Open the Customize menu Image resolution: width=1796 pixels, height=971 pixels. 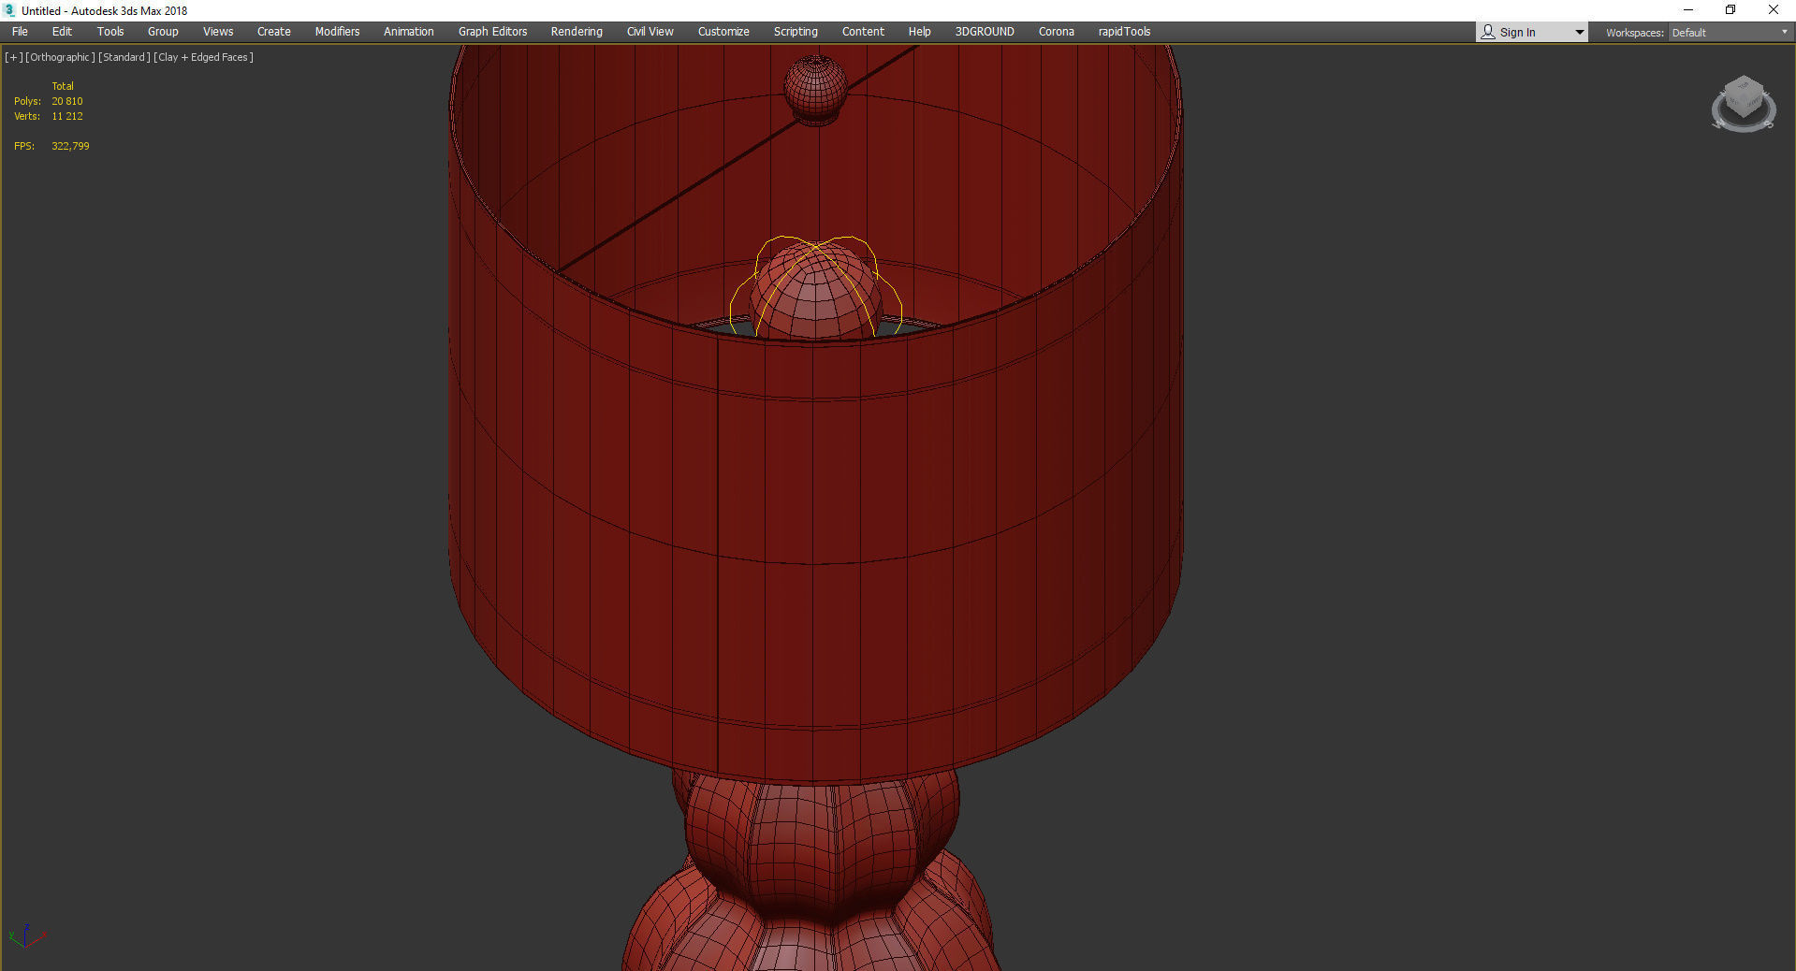click(723, 32)
